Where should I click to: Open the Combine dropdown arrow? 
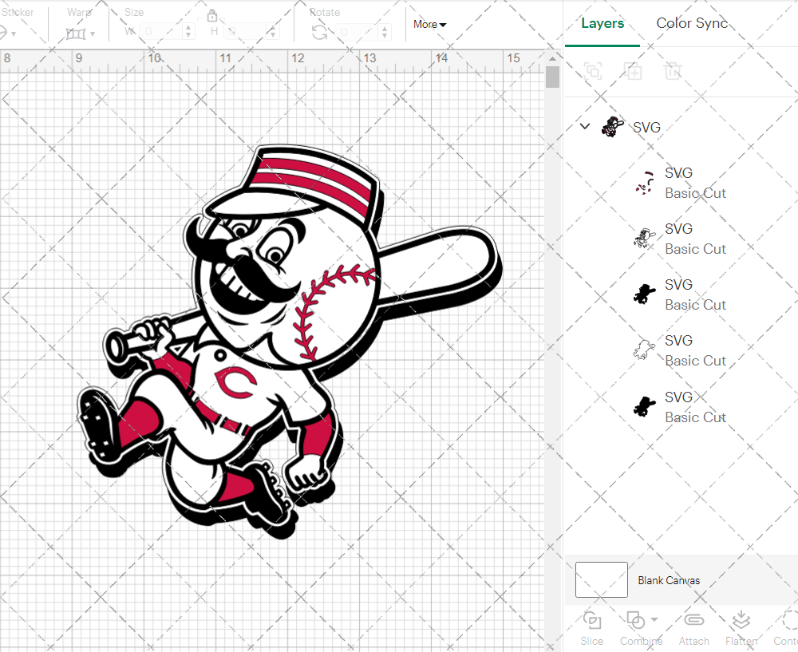click(x=654, y=619)
